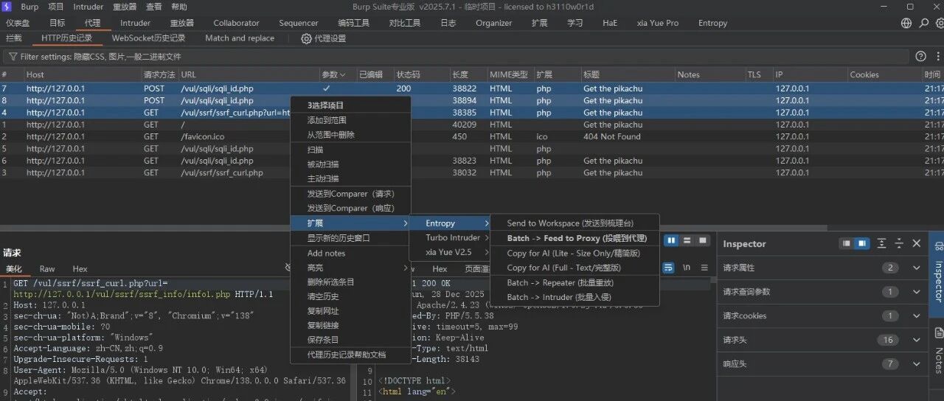Switch to the Organizer main tab

(x=493, y=23)
